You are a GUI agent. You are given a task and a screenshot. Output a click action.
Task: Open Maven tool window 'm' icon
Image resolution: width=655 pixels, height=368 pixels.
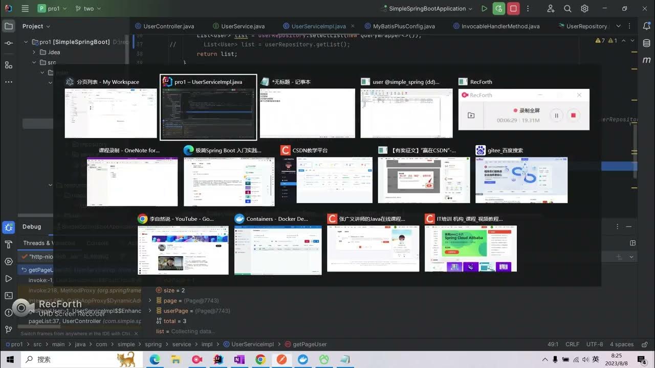click(x=646, y=60)
